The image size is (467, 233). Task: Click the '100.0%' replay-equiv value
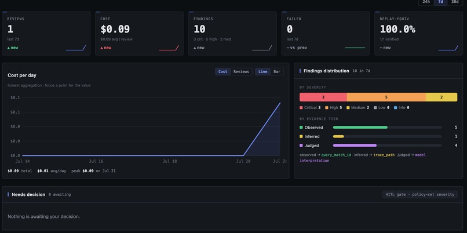point(397,29)
